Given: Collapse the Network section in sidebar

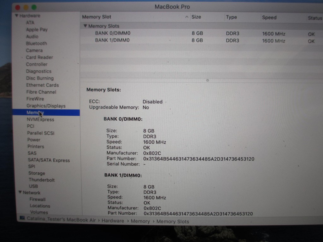Looking at the screenshot, I should [x=20, y=192].
